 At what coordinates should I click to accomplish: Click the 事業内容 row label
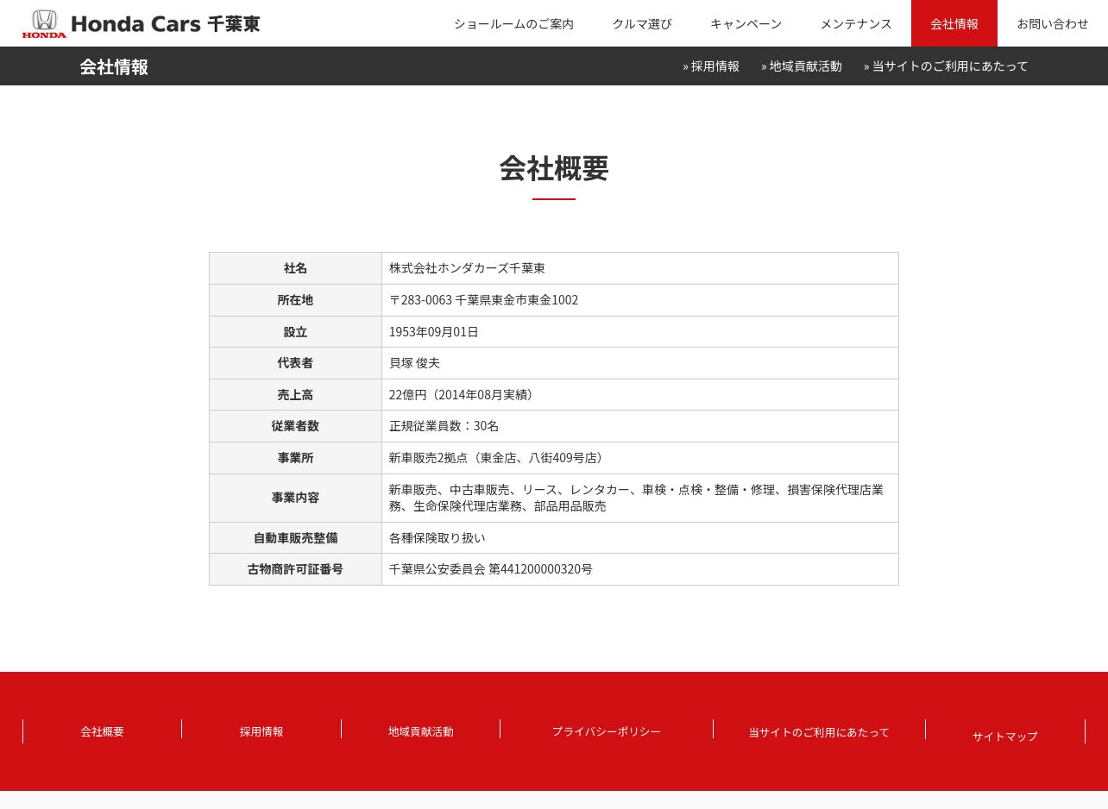pyautogui.click(x=295, y=498)
